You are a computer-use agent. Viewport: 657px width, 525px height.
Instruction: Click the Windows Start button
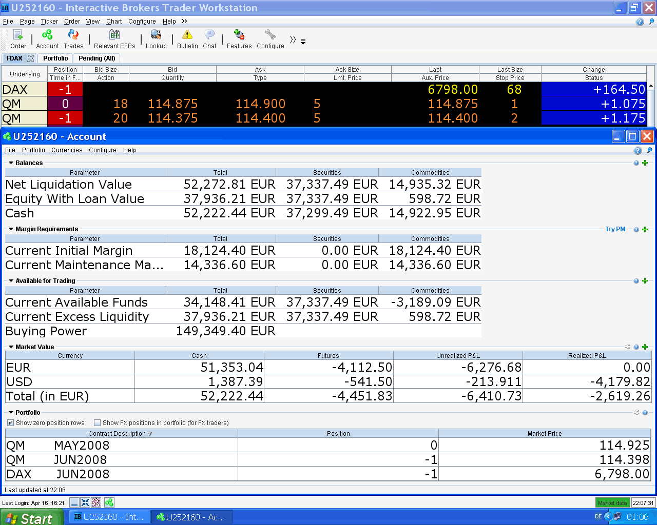click(x=32, y=517)
